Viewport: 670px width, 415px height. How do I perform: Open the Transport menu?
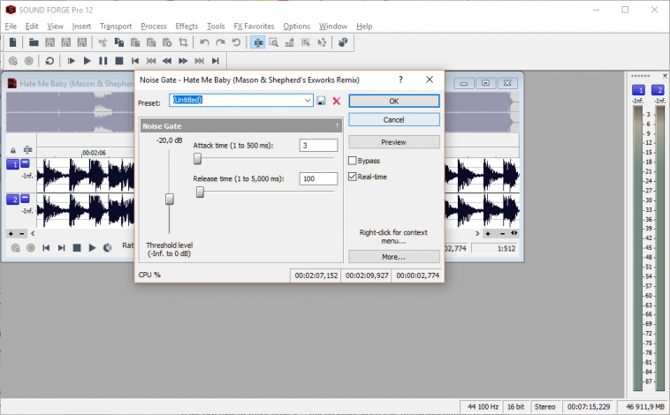point(115,26)
